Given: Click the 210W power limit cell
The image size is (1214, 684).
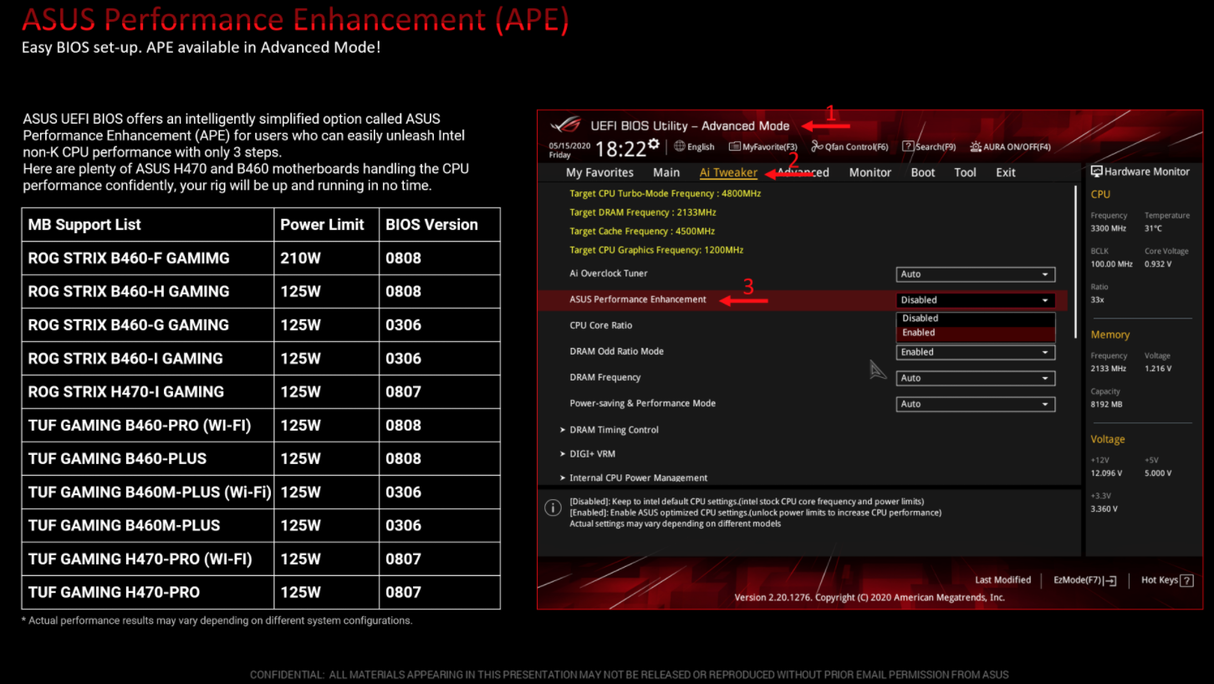Looking at the screenshot, I should coord(327,258).
